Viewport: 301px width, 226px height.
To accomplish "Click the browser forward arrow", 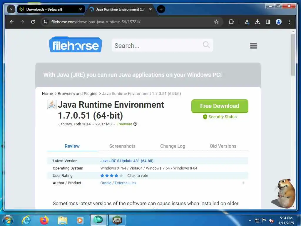I will (x=22, y=22).
